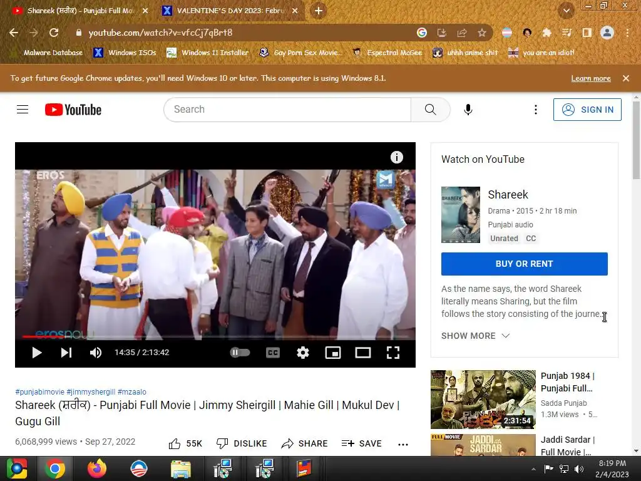Play the video
This screenshot has height=481, width=641.
coord(37,353)
